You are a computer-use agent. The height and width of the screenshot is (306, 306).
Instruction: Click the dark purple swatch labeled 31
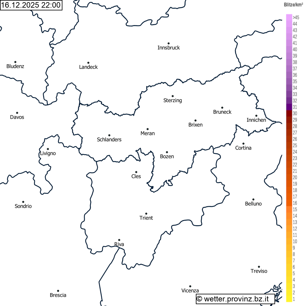(x=289, y=107)
